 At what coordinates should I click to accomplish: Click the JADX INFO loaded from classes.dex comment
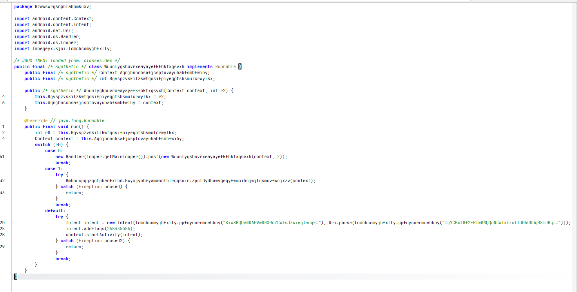pyautogui.click(x=67, y=60)
